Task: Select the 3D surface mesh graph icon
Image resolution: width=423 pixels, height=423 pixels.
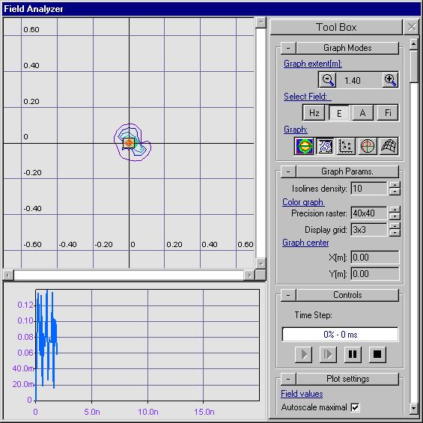Action: click(x=389, y=146)
